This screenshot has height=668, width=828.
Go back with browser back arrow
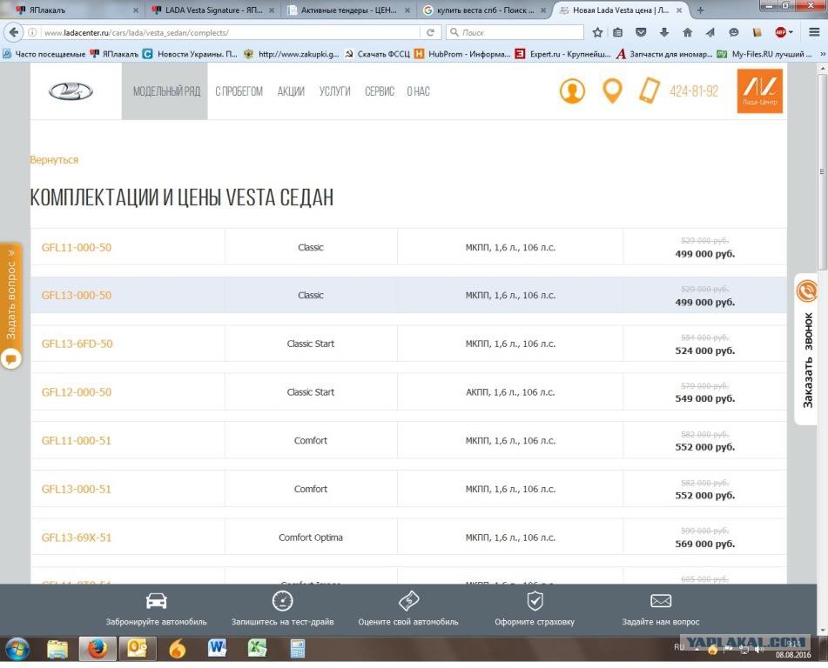click(x=14, y=32)
